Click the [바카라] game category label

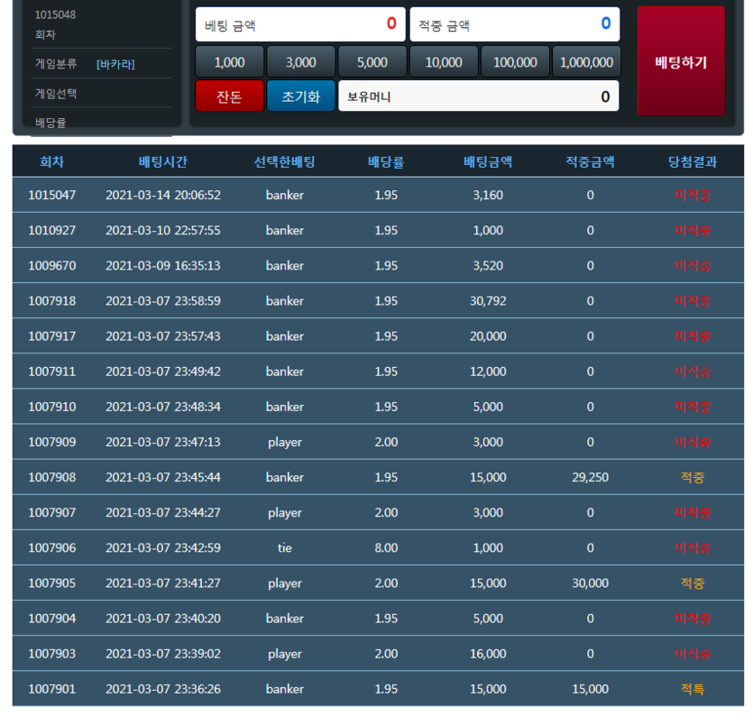[115, 64]
